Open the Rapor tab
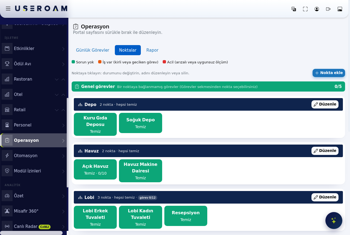 click(152, 50)
